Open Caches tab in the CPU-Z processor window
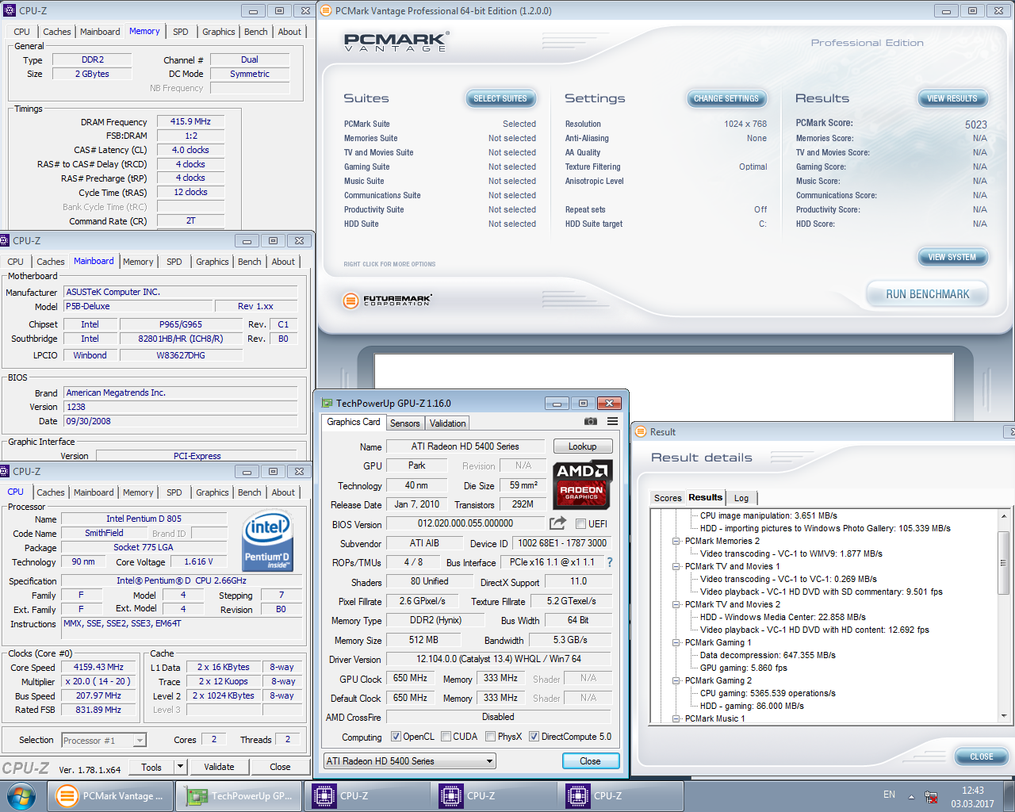Image resolution: width=1015 pixels, height=812 pixels. (x=51, y=492)
